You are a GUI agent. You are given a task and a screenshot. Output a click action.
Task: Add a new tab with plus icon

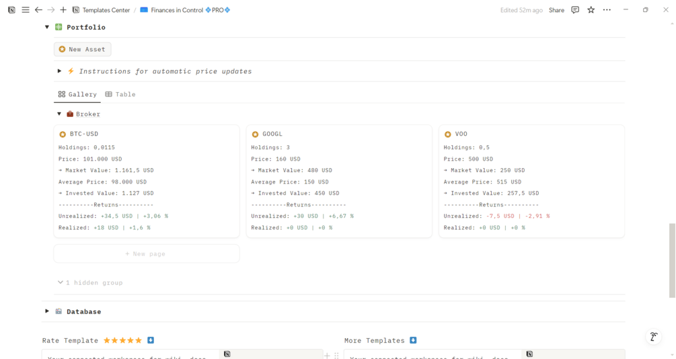(x=63, y=10)
